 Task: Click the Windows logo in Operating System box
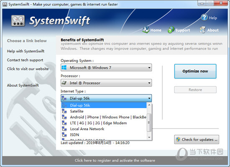coord(64,68)
